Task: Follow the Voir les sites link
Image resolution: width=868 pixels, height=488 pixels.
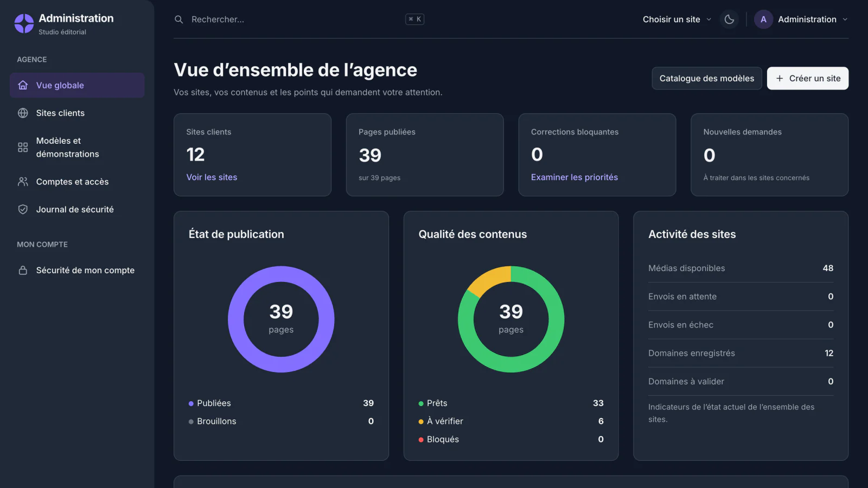Action: [212, 177]
